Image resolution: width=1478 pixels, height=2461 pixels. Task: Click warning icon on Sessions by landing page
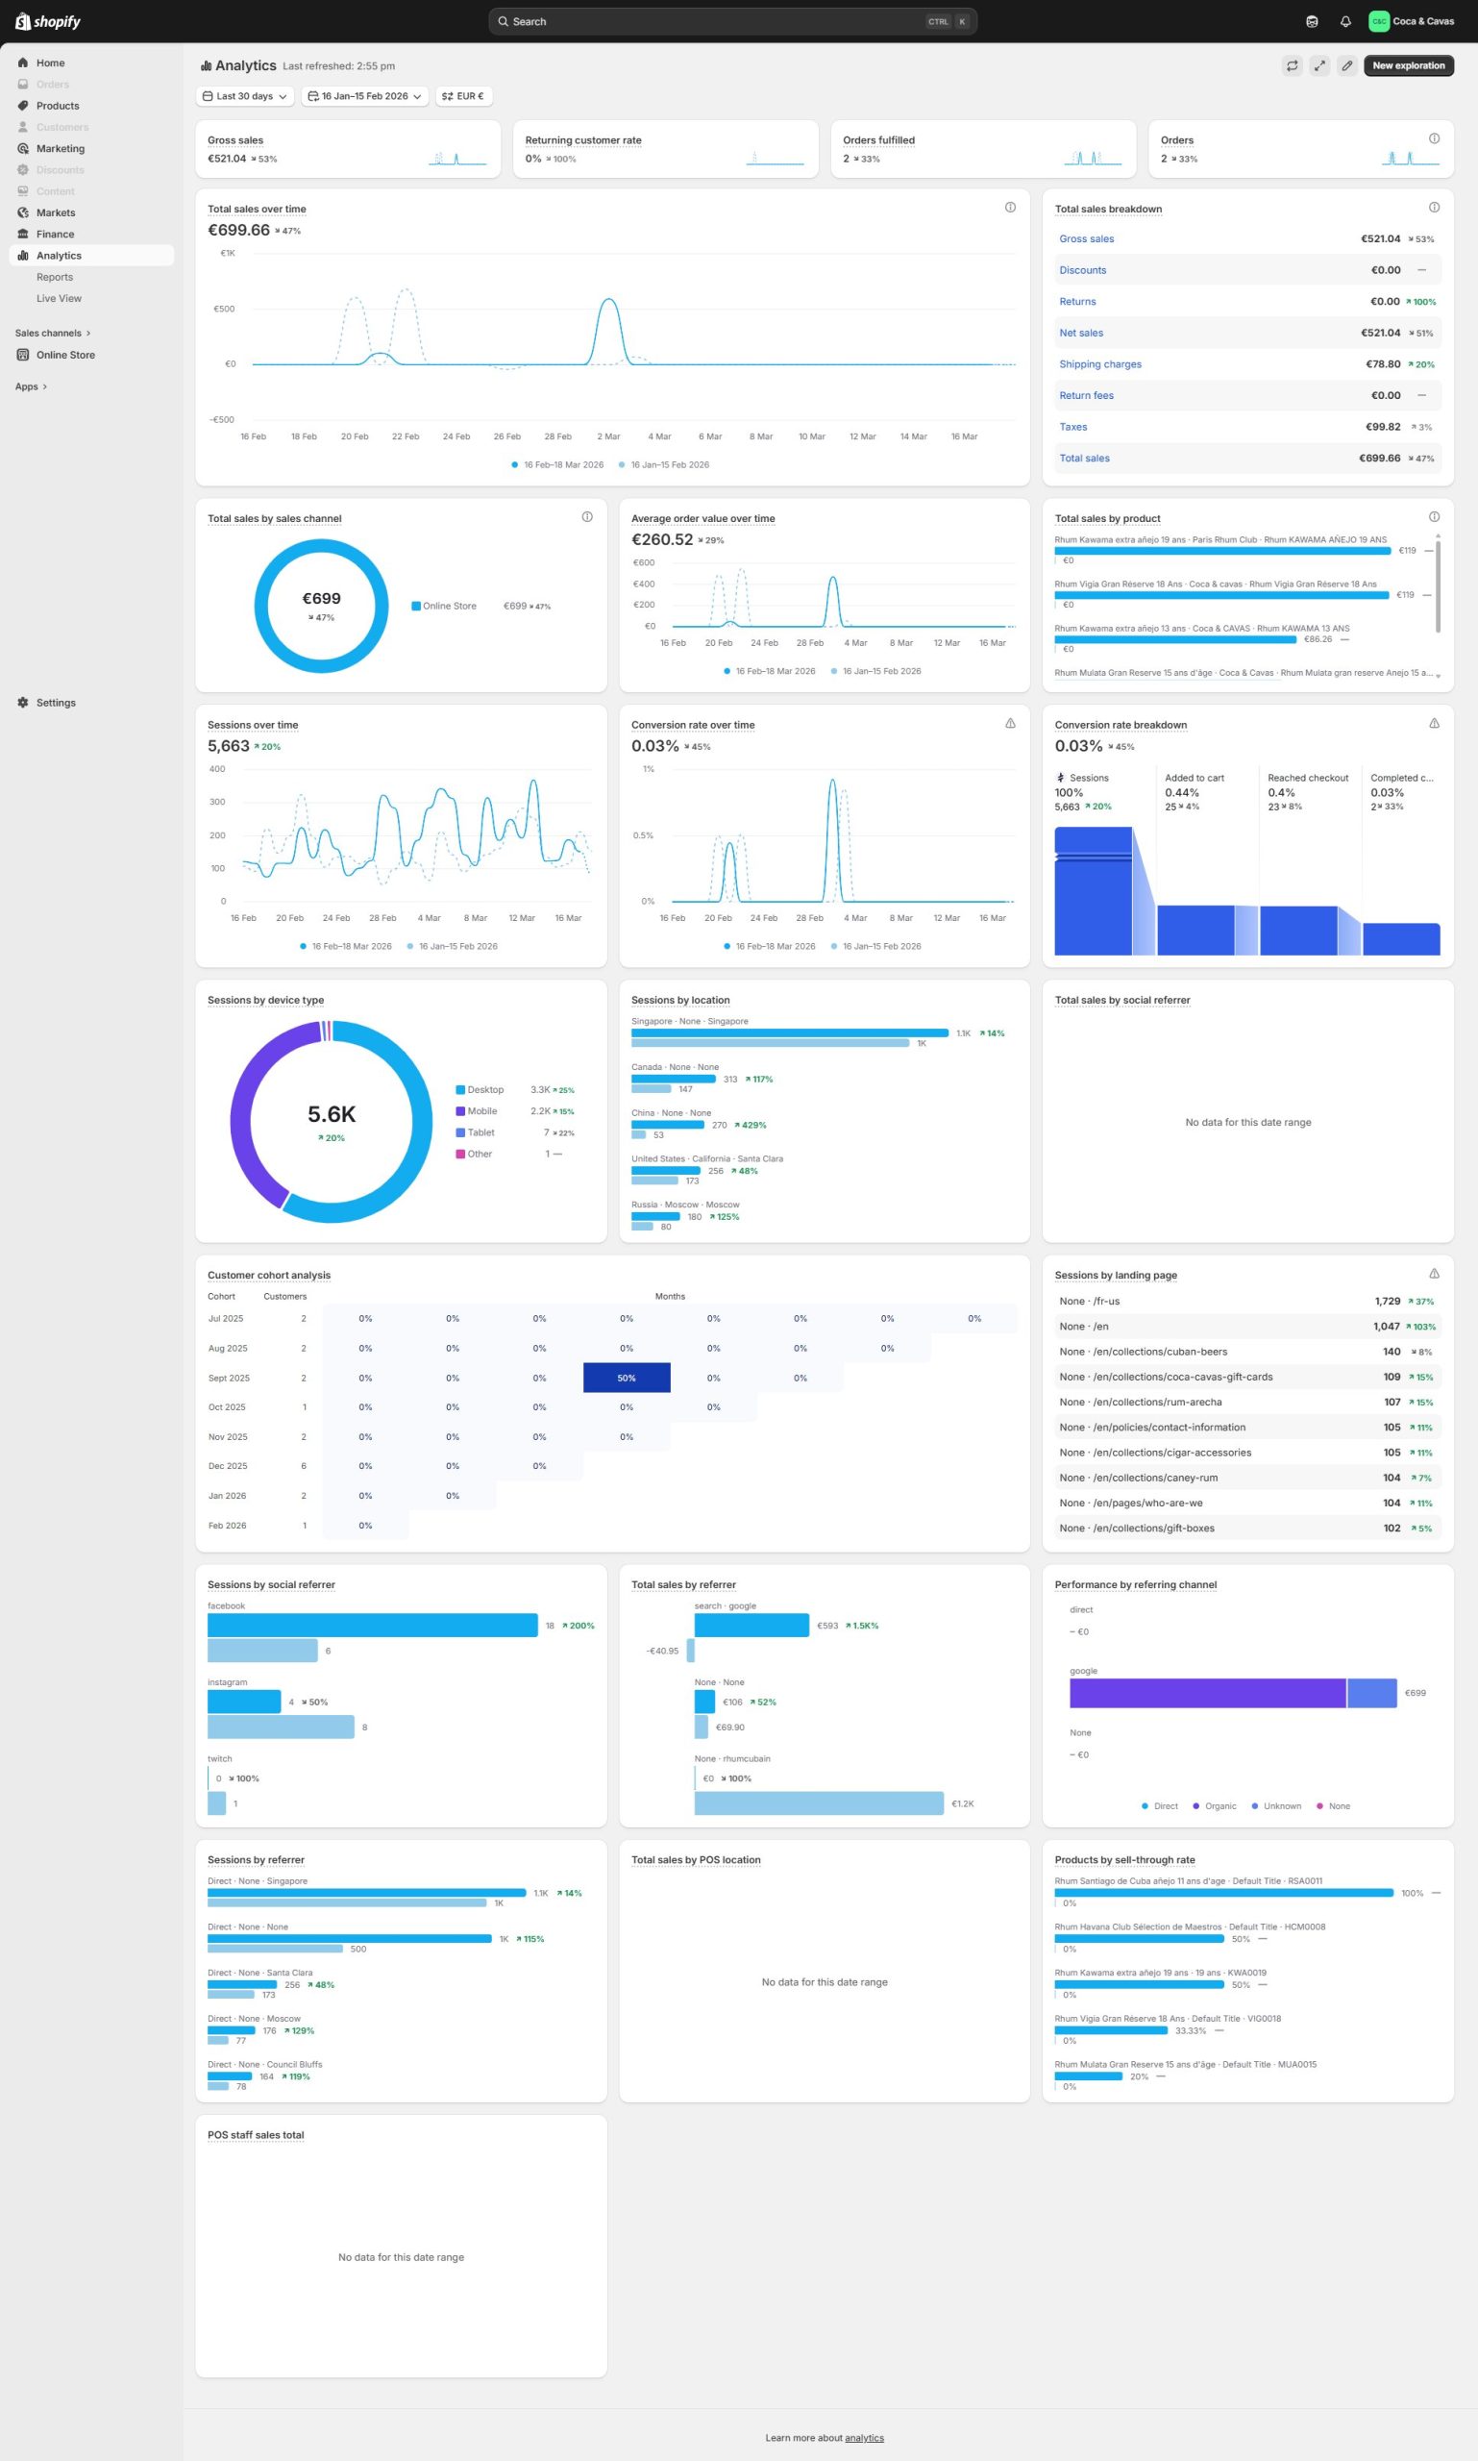(1433, 1274)
